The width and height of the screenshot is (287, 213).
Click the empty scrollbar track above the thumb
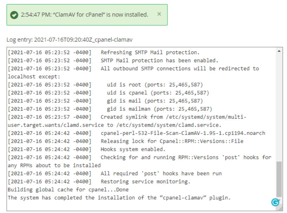[x=279, y=107]
